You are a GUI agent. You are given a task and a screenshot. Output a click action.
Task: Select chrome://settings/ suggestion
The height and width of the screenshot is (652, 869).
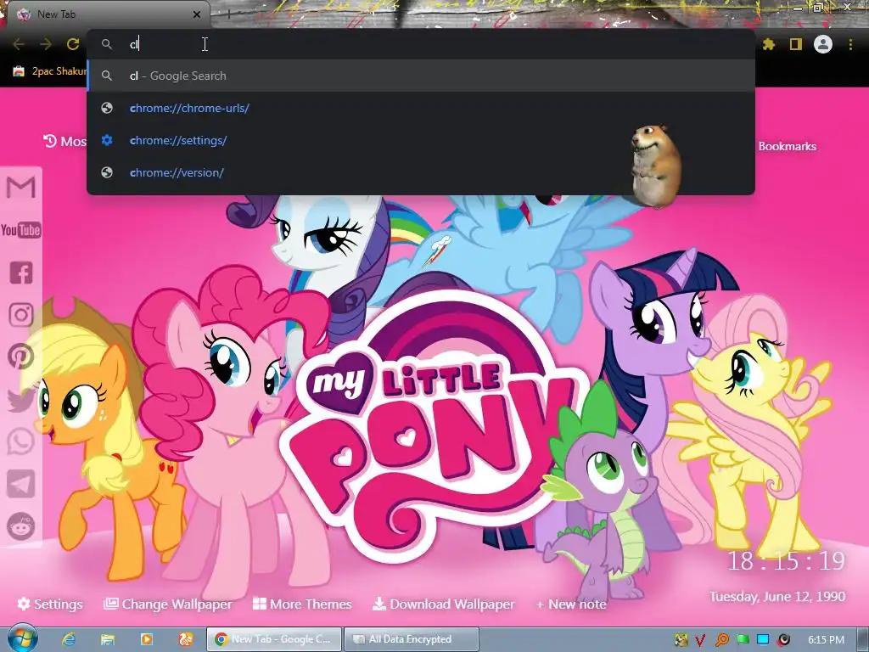[421, 140]
